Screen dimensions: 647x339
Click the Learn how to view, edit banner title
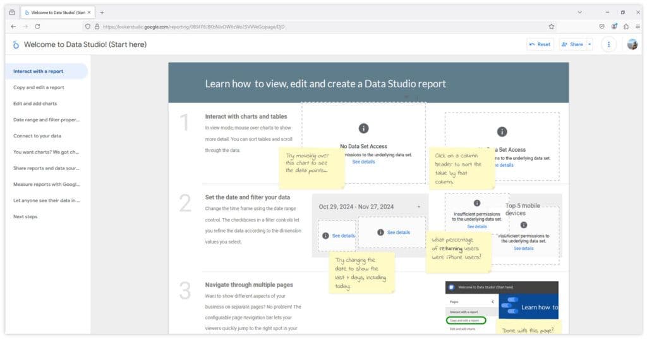click(x=325, y=84)
